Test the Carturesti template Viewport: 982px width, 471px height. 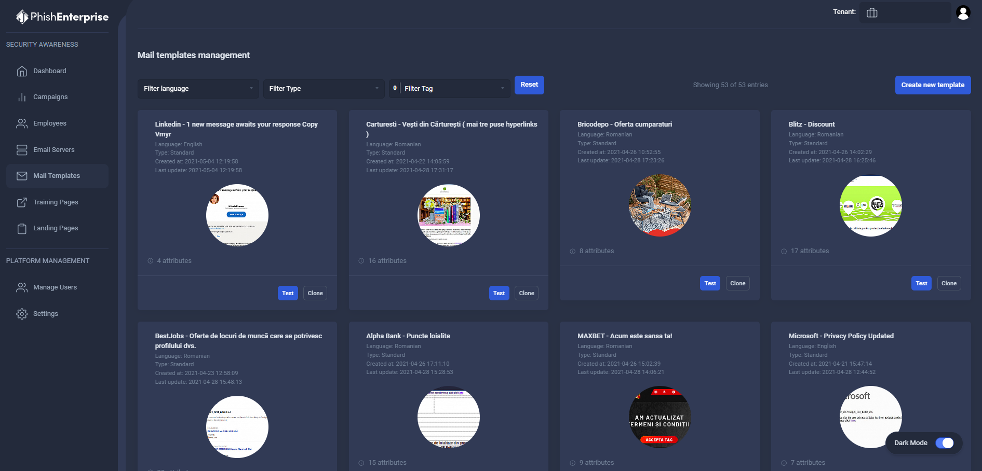tap(499, 293)
